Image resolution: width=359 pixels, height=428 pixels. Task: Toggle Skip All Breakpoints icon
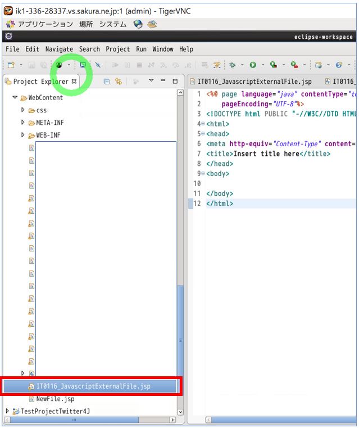point(98,65)
